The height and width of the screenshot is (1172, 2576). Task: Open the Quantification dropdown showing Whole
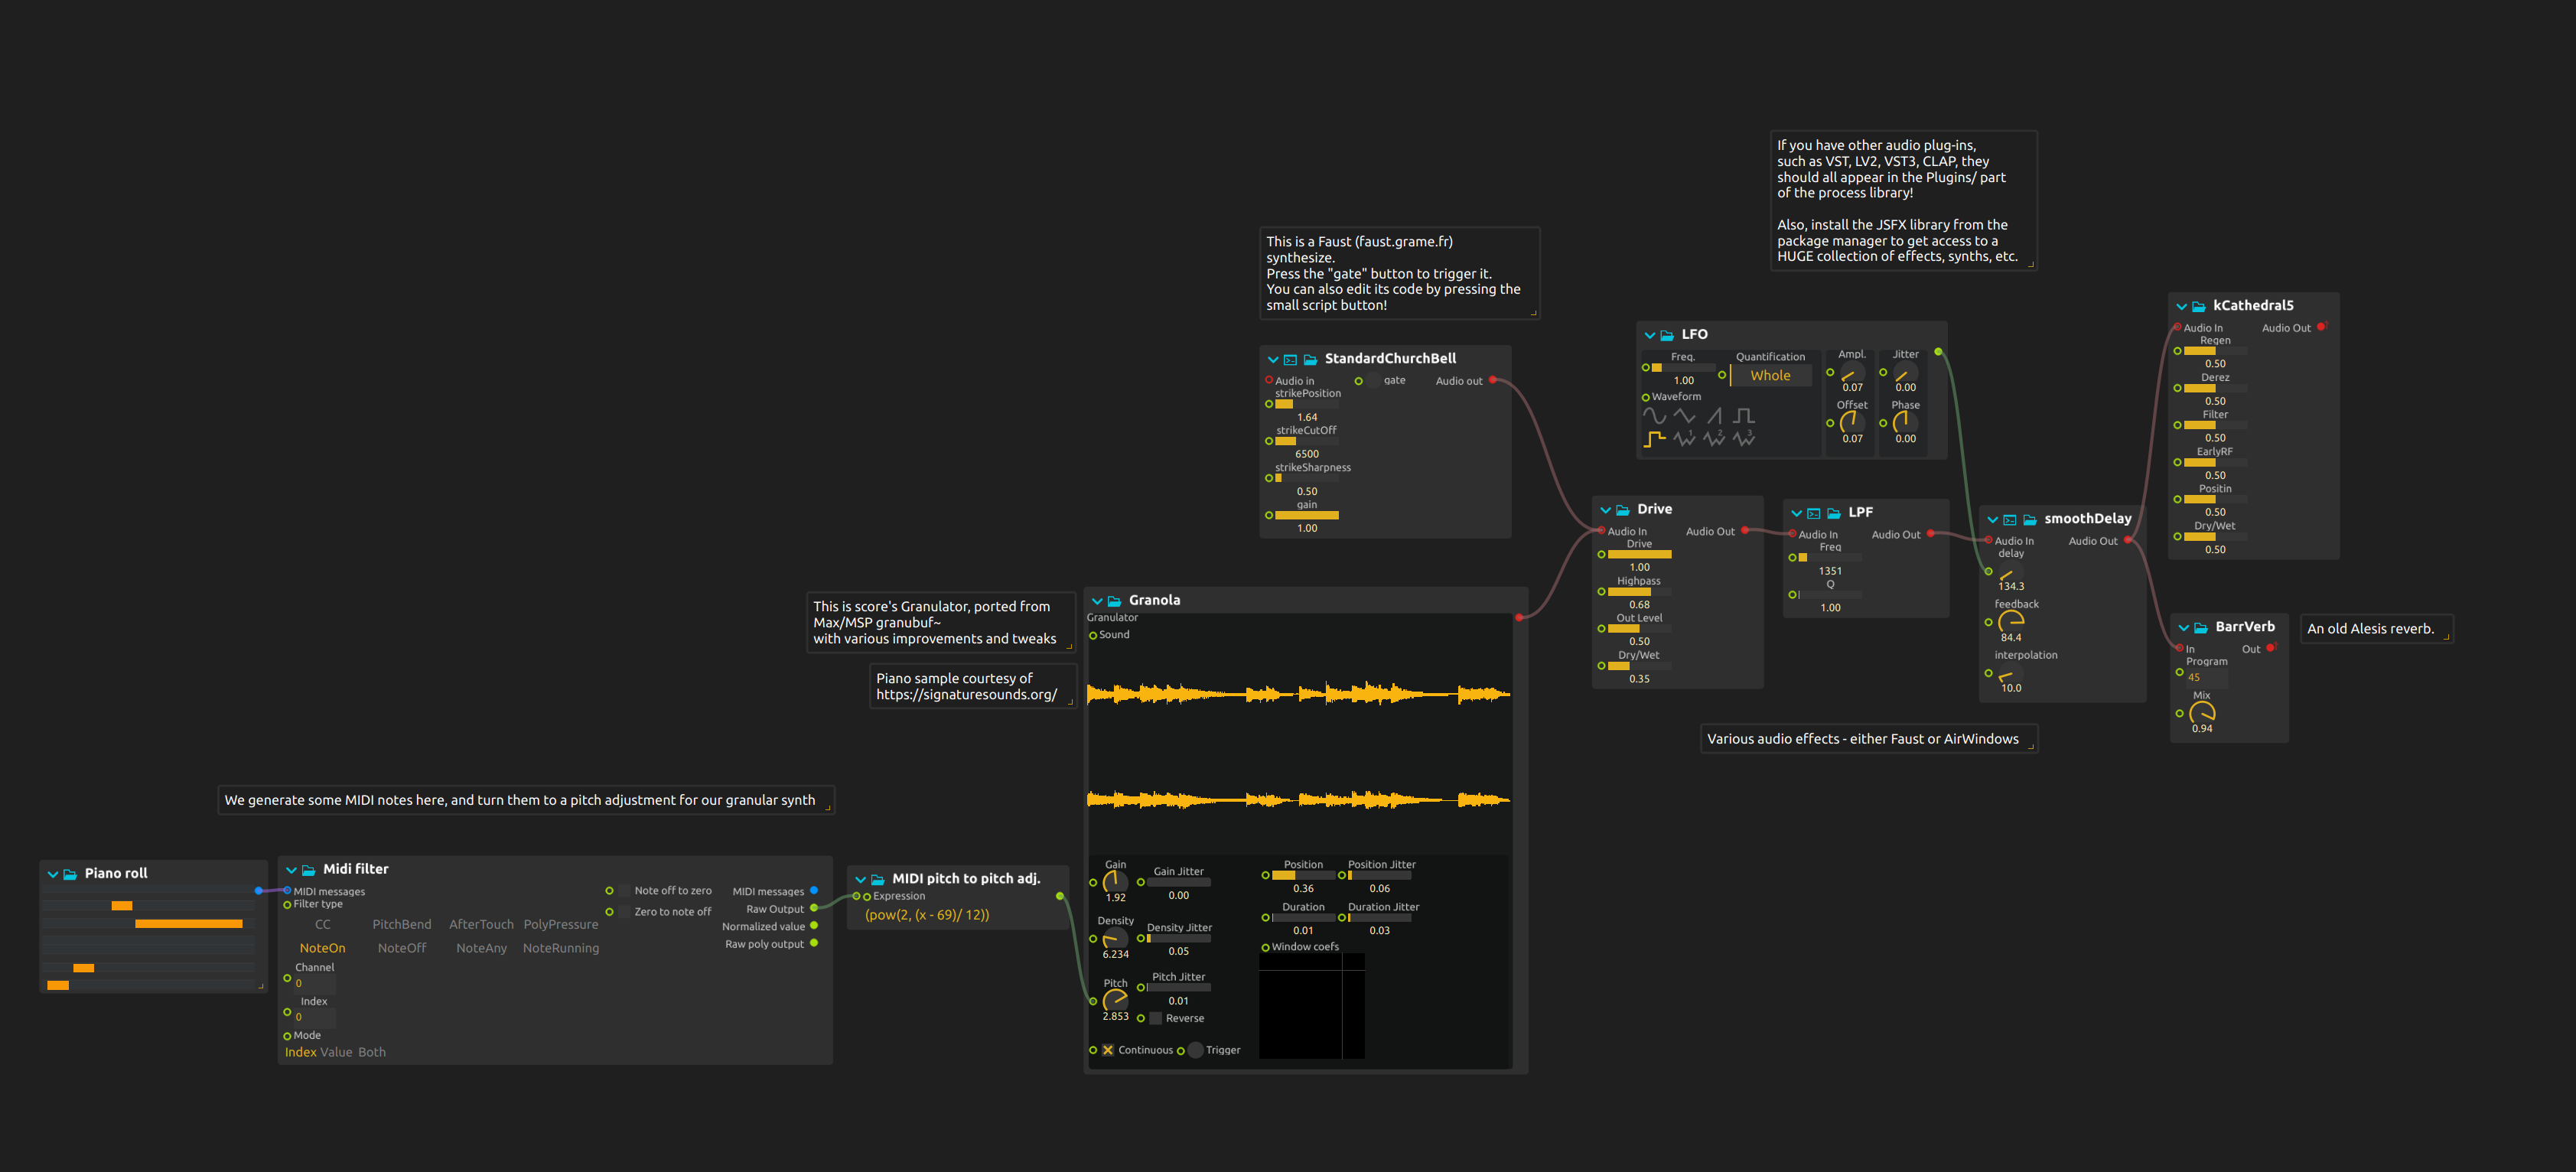click(1771, 375)
